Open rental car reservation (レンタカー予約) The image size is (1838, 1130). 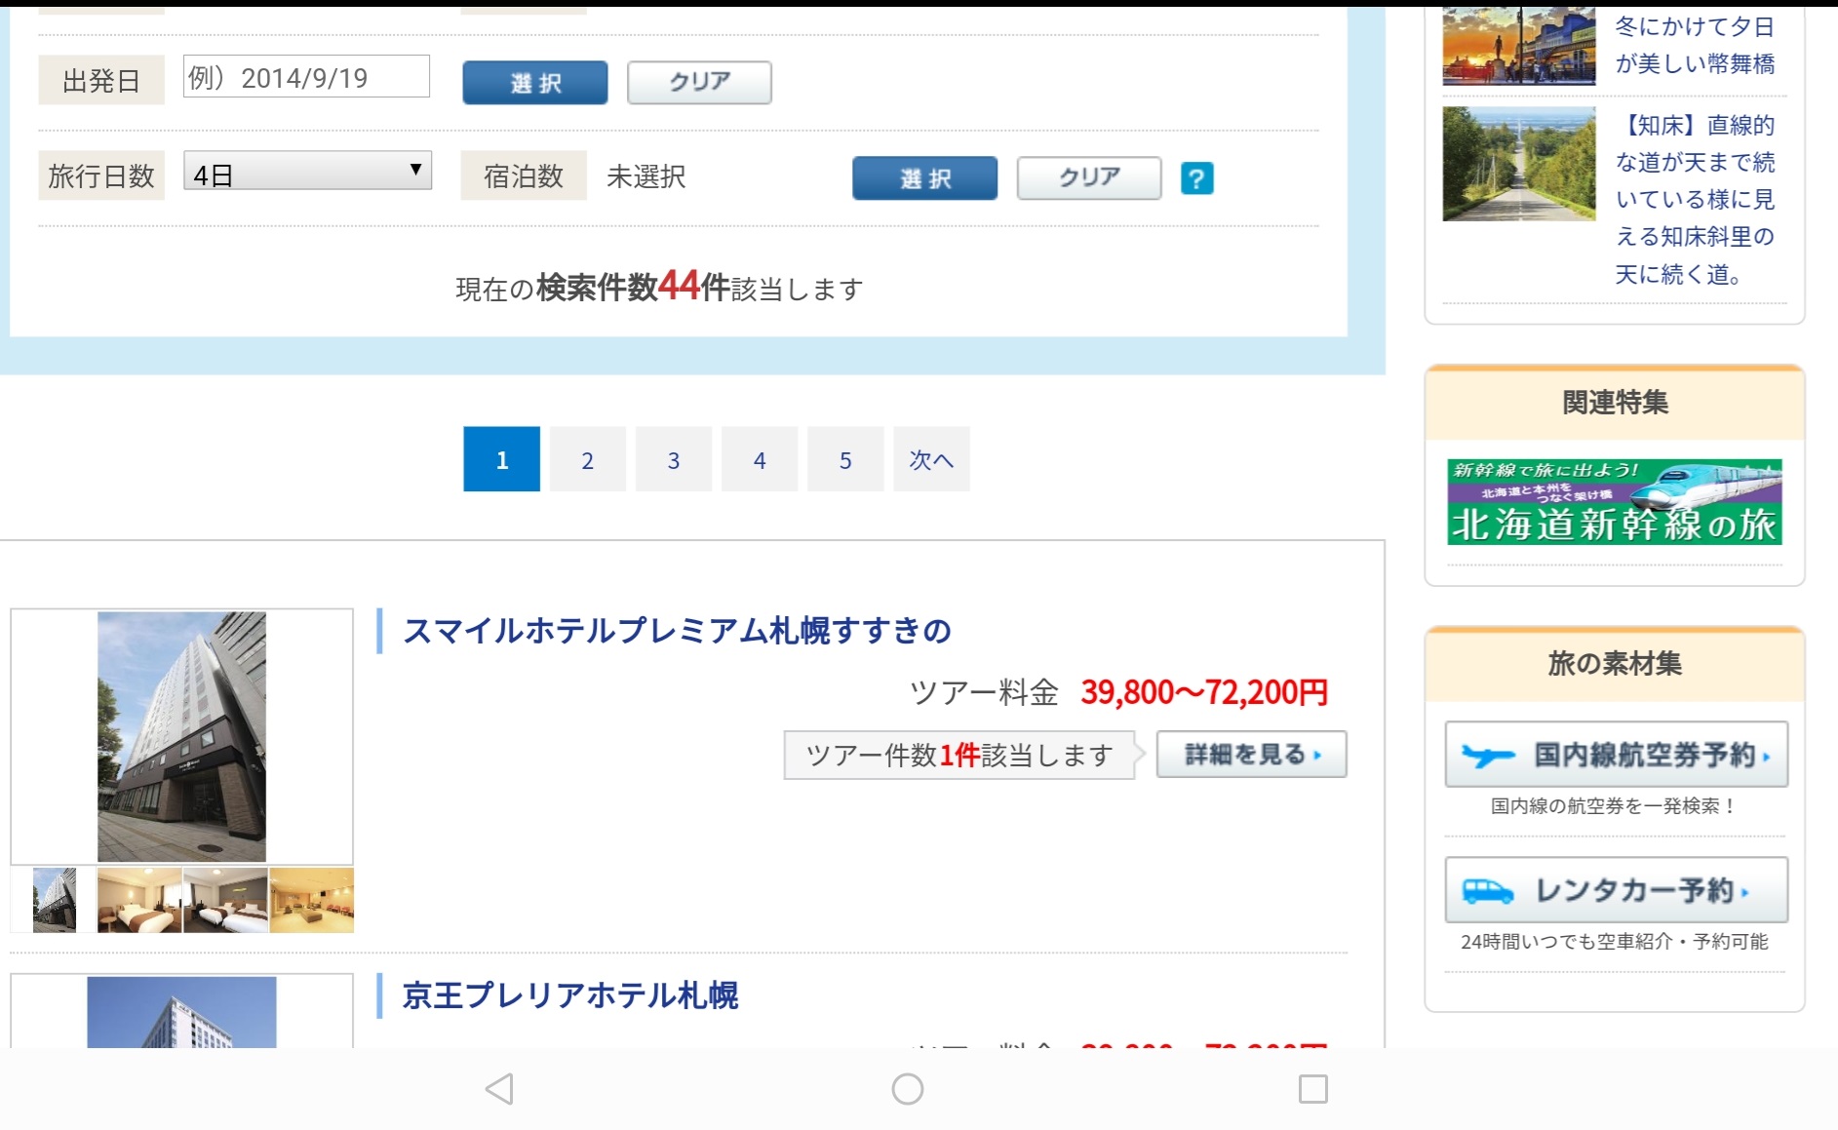1616,890
